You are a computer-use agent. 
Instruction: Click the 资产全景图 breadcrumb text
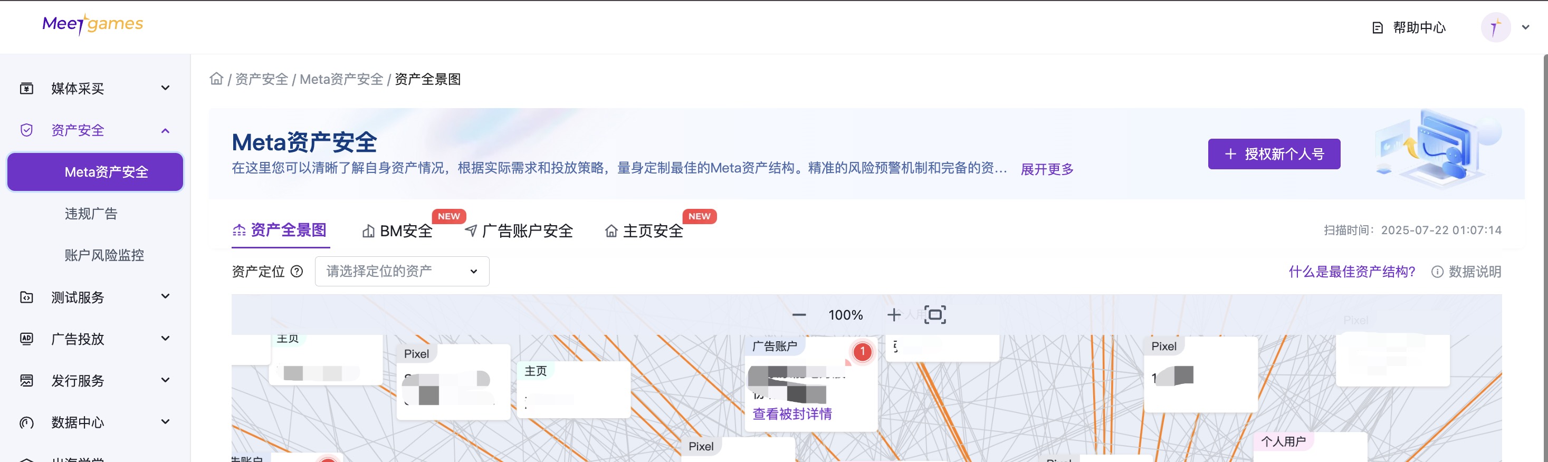pos(427,79)
